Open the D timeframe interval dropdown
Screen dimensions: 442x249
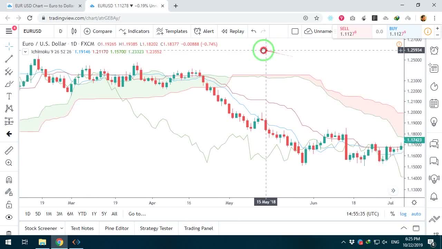point(60,31)
